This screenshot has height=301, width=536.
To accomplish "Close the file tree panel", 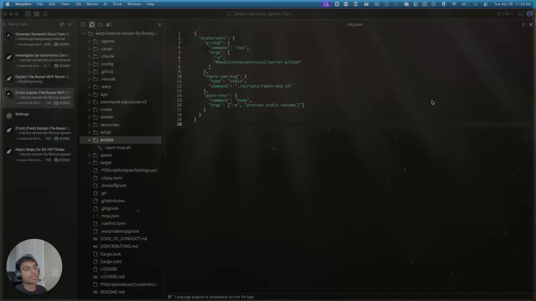I will tap(159, 25).
